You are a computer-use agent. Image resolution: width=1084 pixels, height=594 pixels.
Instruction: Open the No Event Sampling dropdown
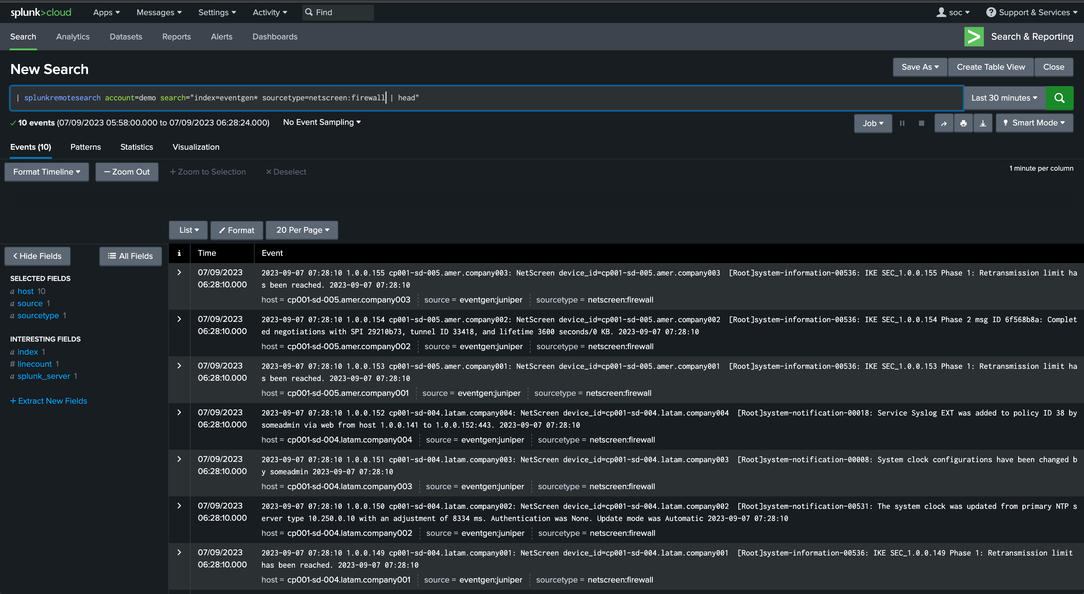tap(322, 122)
